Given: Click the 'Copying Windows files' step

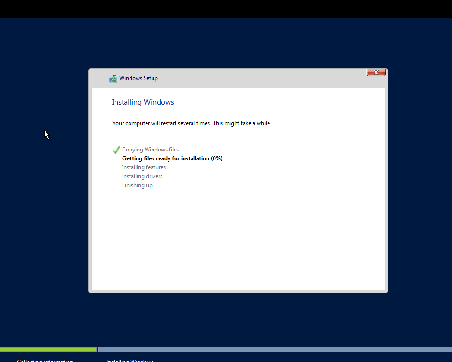Looking at the screenshot, I should pyautogui.click(x=151, y=150).
